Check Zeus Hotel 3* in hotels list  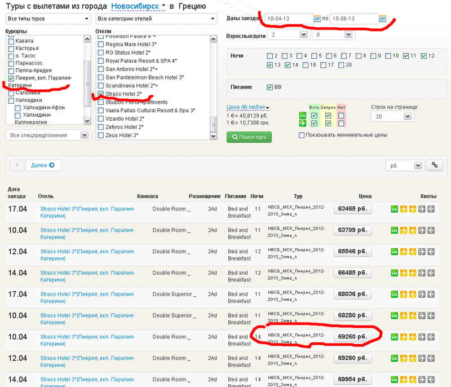coord(101,135)
